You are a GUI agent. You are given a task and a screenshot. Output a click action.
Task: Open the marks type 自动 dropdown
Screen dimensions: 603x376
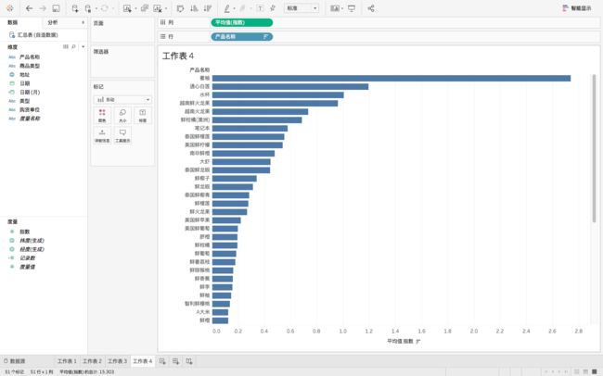(122, 99)
